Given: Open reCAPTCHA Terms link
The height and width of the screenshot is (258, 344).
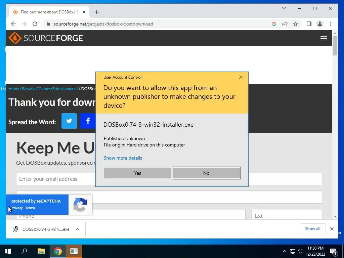Looking at the screenshot, I should [x=30, y=208].
